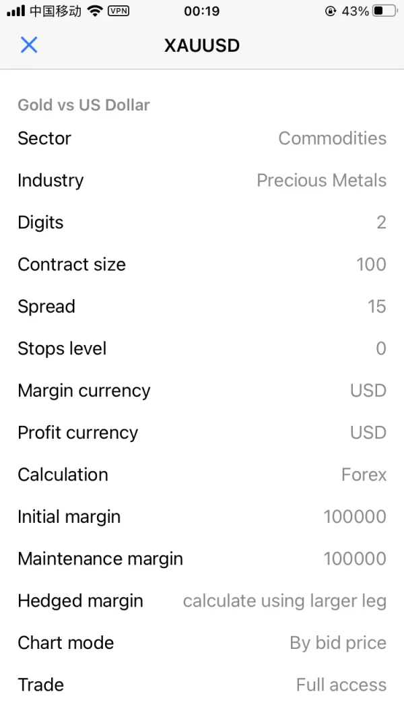The width and height of the screenshot is (404, 719).
Task: Tap the battery icon in status bar
Action: click(x=385, y=11)
